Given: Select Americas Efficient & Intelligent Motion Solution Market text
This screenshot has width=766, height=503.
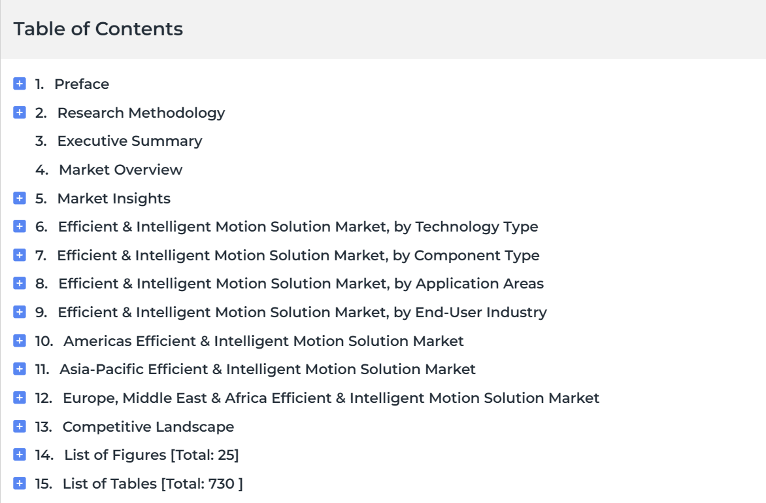Looking at the screenshot, I should 263,341.
